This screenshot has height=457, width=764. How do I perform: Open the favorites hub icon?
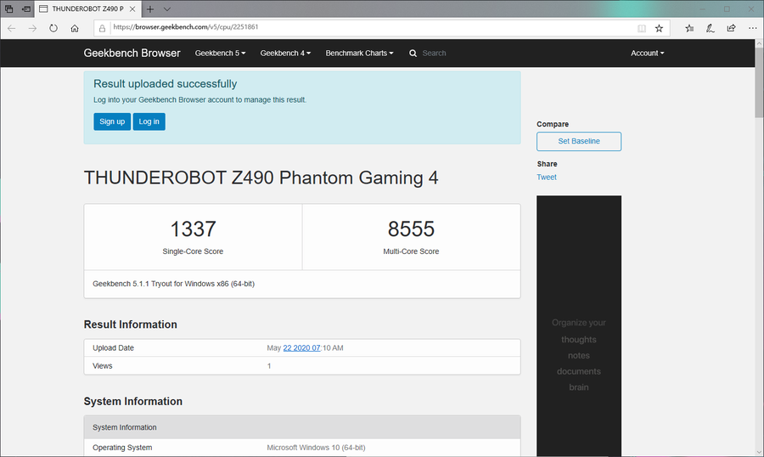point(689,27)
